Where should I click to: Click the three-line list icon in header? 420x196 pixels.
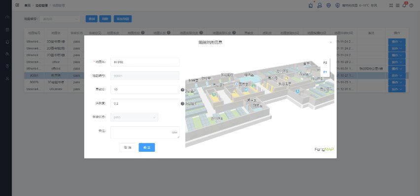click(x=398, y=5)
